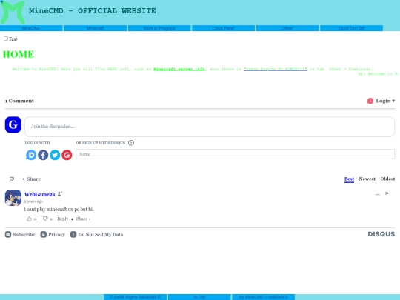Viewport: 400px width, 300px height.
Task: Click the red notification badge near Login
Action: (x=370, y=101)
